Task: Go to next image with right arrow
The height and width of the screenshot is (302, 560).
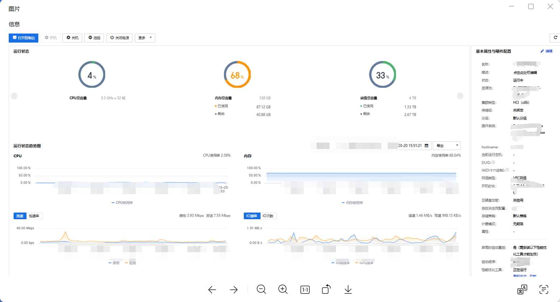Action: 234,289
